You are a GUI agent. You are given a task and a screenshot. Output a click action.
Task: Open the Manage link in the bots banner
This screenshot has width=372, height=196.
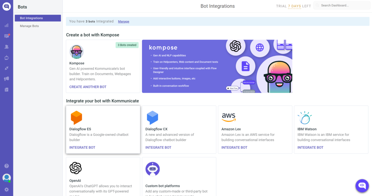(123, 21)
